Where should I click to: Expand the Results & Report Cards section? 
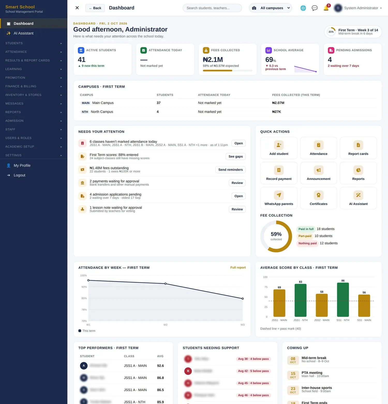(x=34, y=61)
